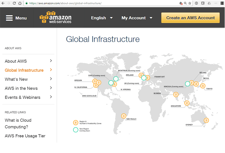
Task: Click the zoom magnifier icon in address bar
Action: click(x=185, y=3)
